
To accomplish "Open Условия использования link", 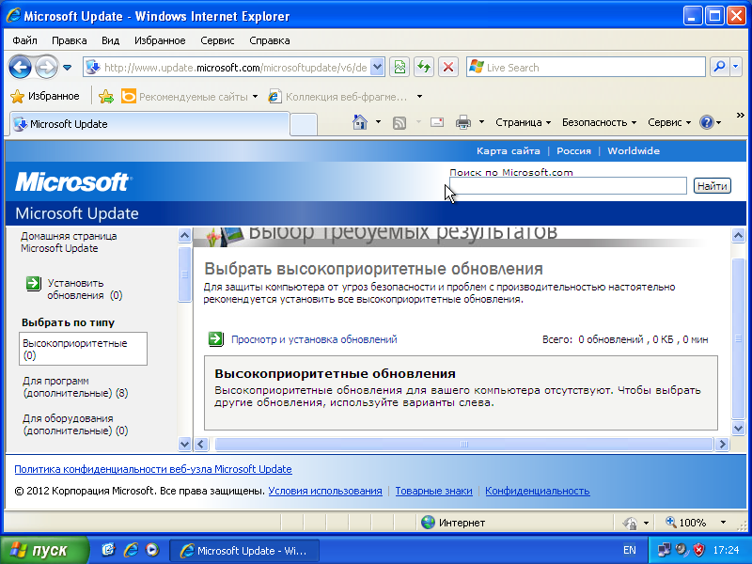I will click(x=325, y=491).
